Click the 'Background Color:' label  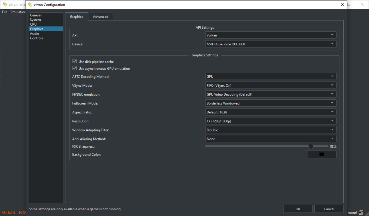(86, 154)
